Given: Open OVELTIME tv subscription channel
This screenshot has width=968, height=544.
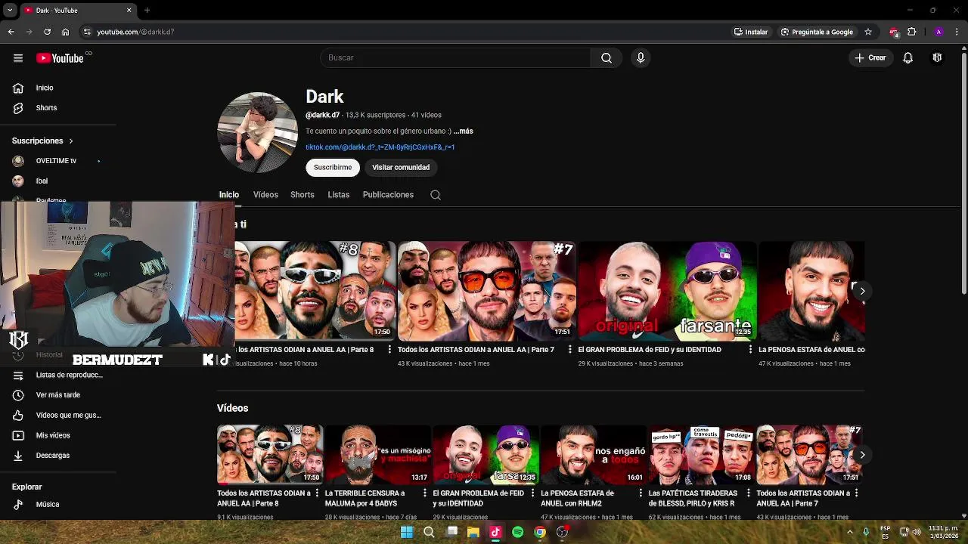Looking at the screenshot, I should tap(57, 161).
